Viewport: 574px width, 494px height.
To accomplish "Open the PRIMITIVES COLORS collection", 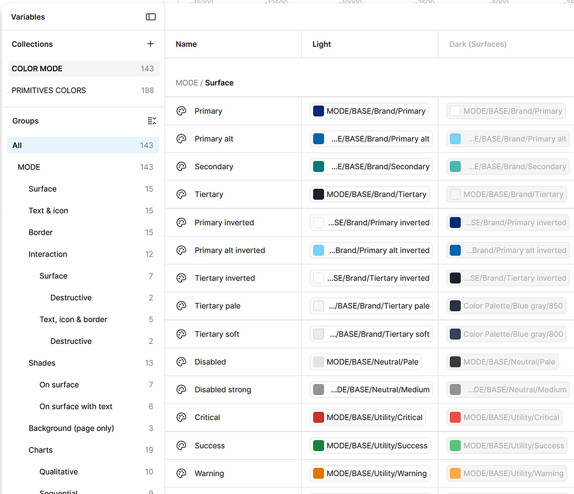I will pos(84,90).
